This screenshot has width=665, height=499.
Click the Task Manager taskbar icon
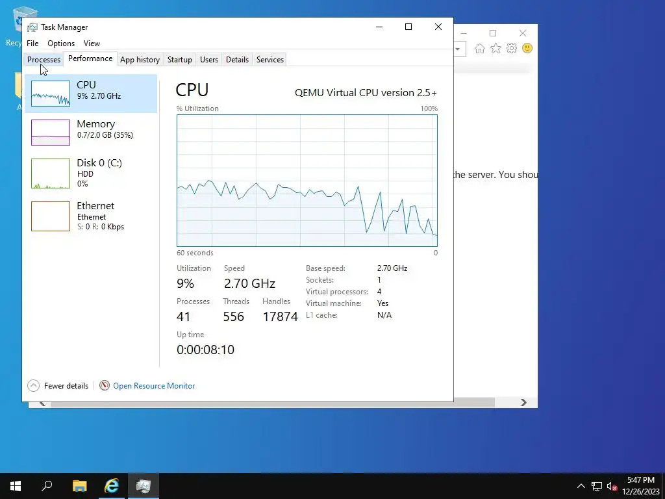point(144,486)
